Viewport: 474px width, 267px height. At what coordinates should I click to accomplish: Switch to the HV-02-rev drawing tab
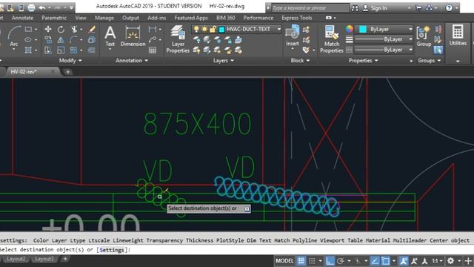coord(24,72)
